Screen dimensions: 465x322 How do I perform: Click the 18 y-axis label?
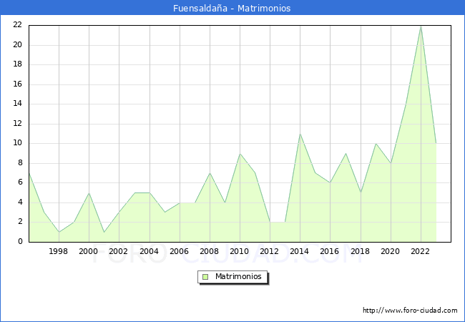(x=18, y=64)
